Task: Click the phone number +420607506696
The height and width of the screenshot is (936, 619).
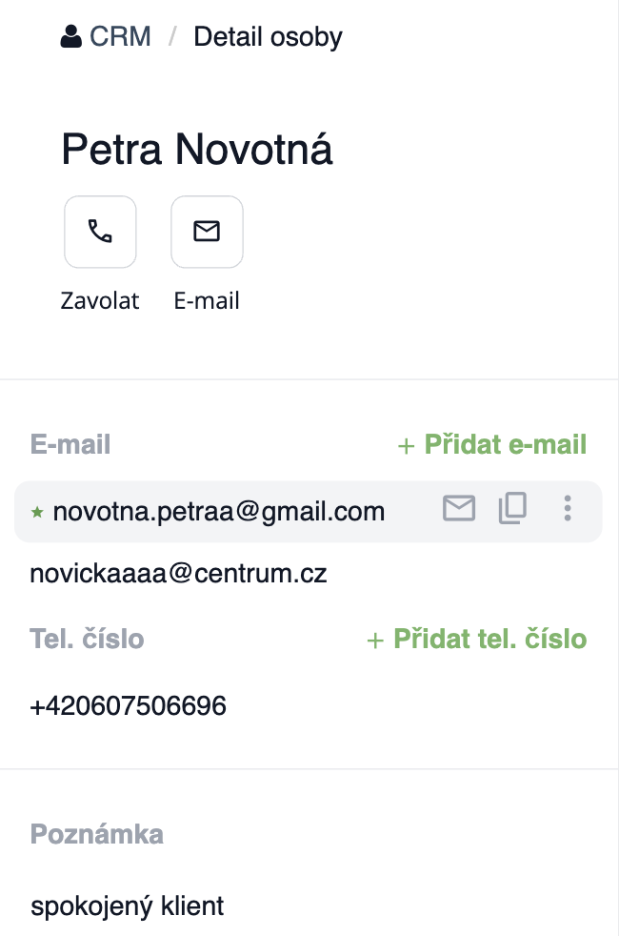Action: [x=129, y=706]
